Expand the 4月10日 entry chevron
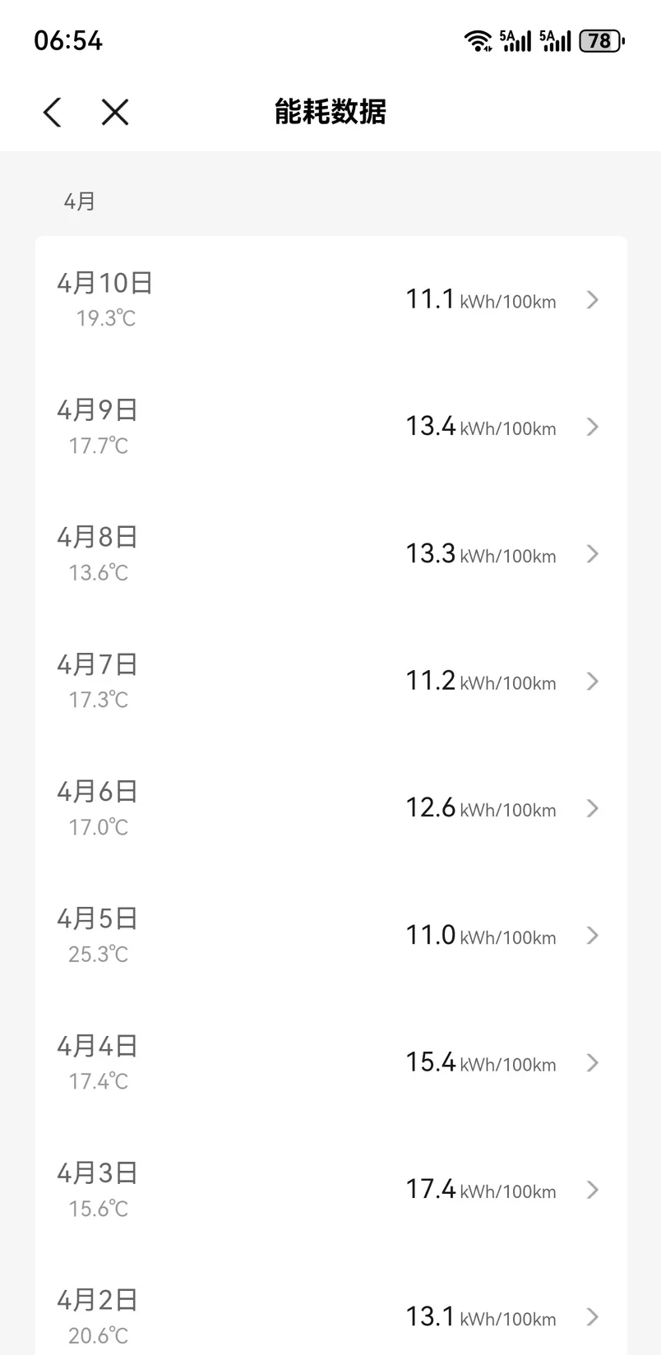The width and height of the screenshot is (661, 1355). (x=592, y=300)
